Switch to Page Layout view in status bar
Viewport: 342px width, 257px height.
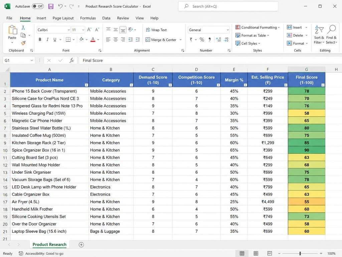[x=256, y=254]
